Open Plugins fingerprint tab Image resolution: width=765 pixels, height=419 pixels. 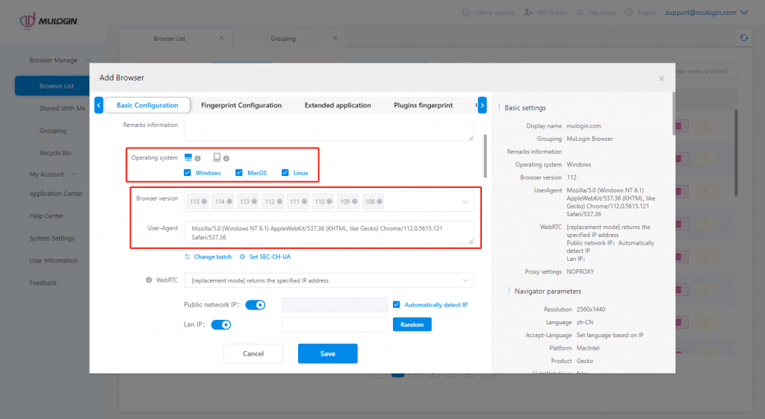423,105
